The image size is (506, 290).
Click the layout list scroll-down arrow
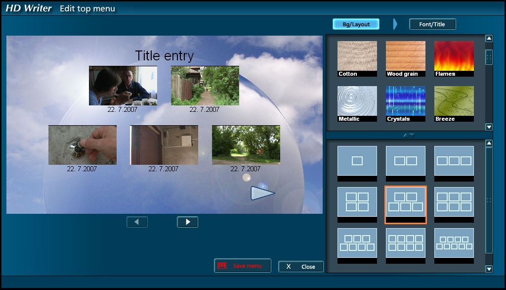(x=489, y=269)
